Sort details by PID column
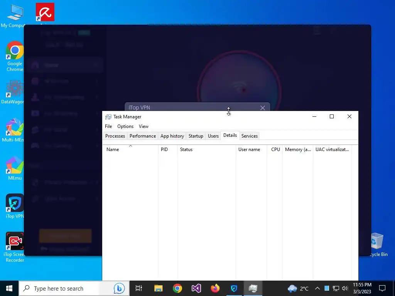This screenshot has height=296, width=395. 168,150
